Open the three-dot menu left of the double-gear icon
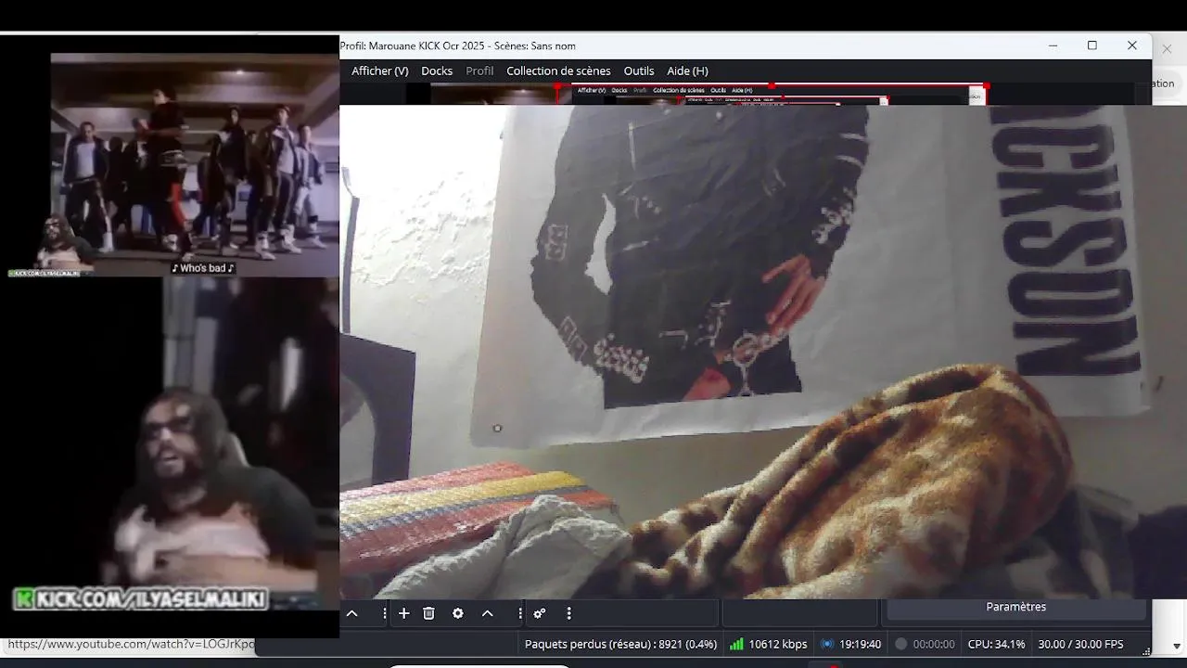Screen dimensions: 1187x668 point(519,613)
